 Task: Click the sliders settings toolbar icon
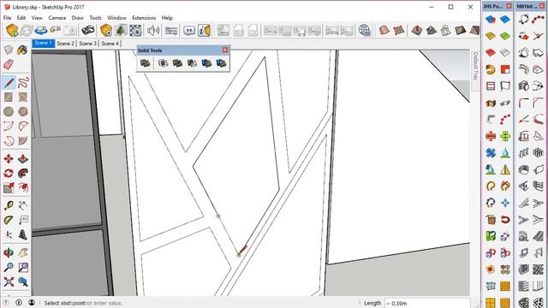point(171,31)
